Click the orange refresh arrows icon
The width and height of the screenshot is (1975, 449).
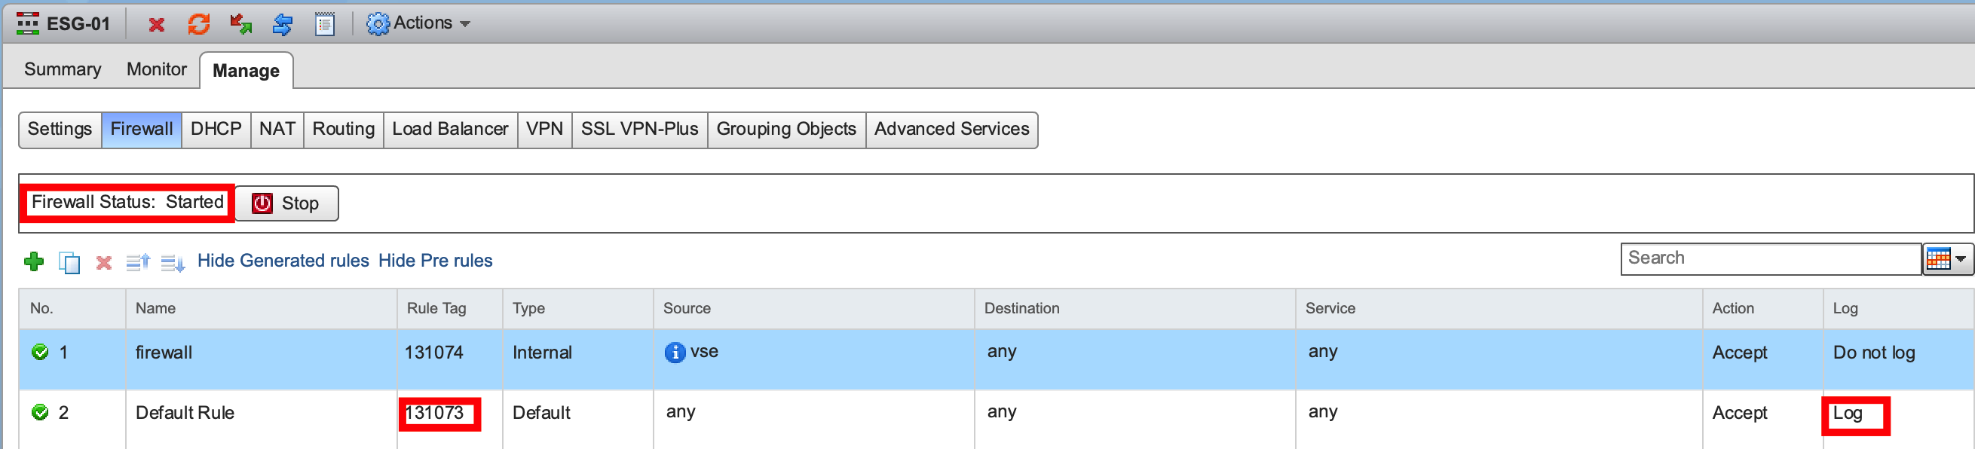tap(198, 25)
